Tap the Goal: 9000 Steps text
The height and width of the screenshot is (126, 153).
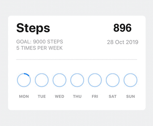(40, 42)
